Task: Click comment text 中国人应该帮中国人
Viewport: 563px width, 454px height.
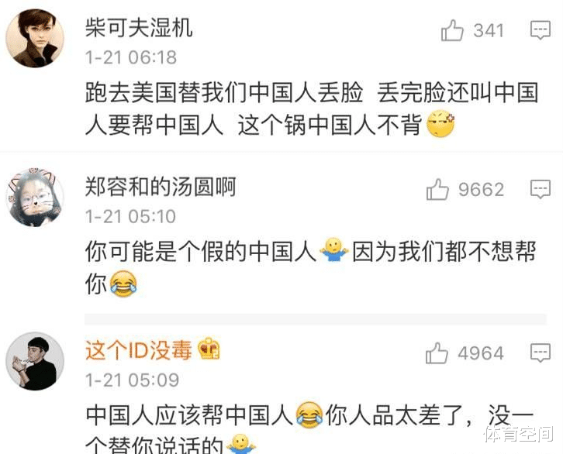Action: click(189, 414)
